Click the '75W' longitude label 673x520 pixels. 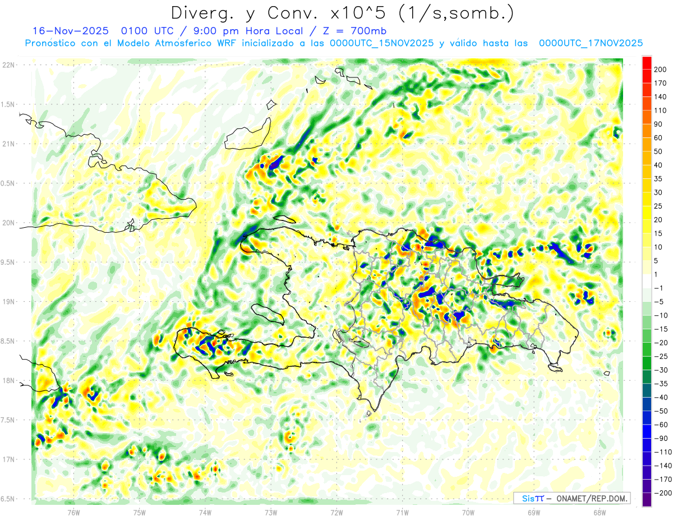pyautogui.click(x=139, y=512)
